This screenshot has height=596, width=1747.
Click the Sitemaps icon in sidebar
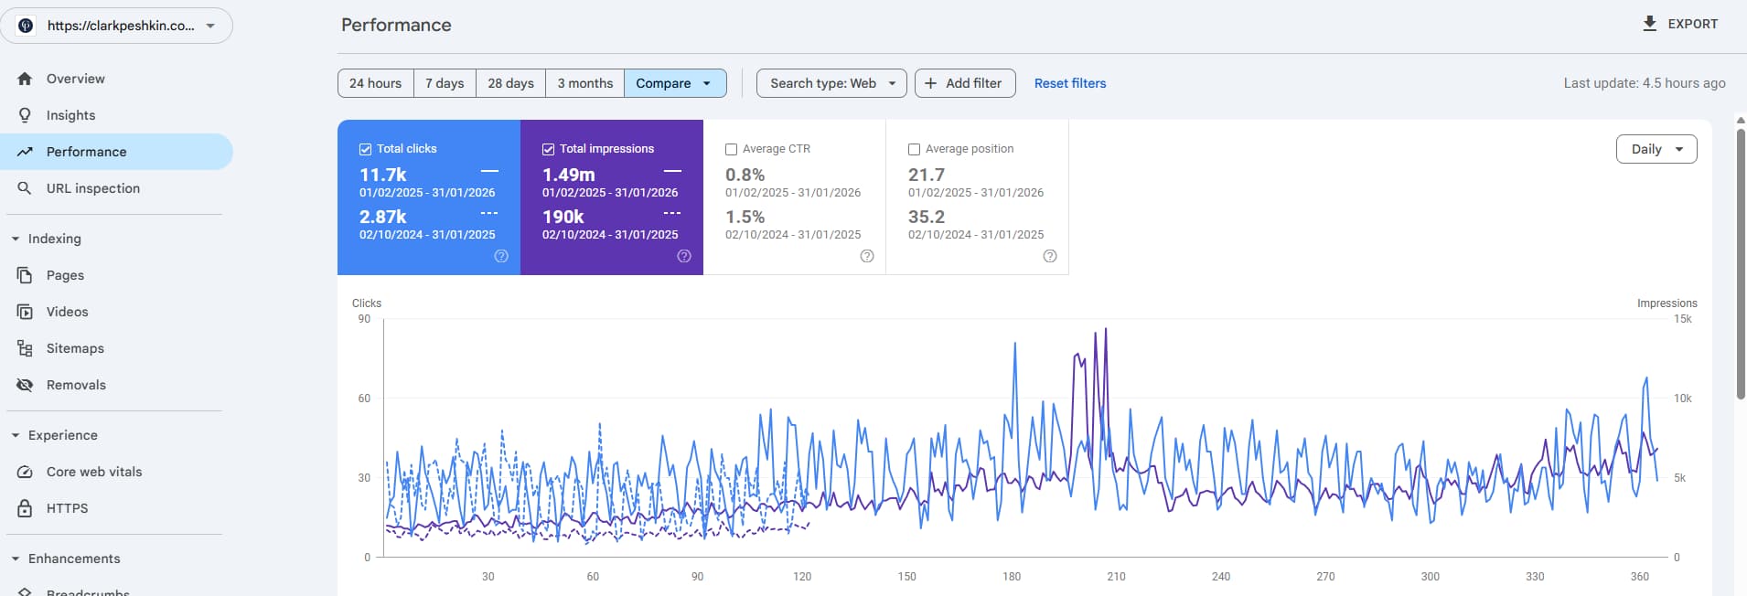point(25,348)
